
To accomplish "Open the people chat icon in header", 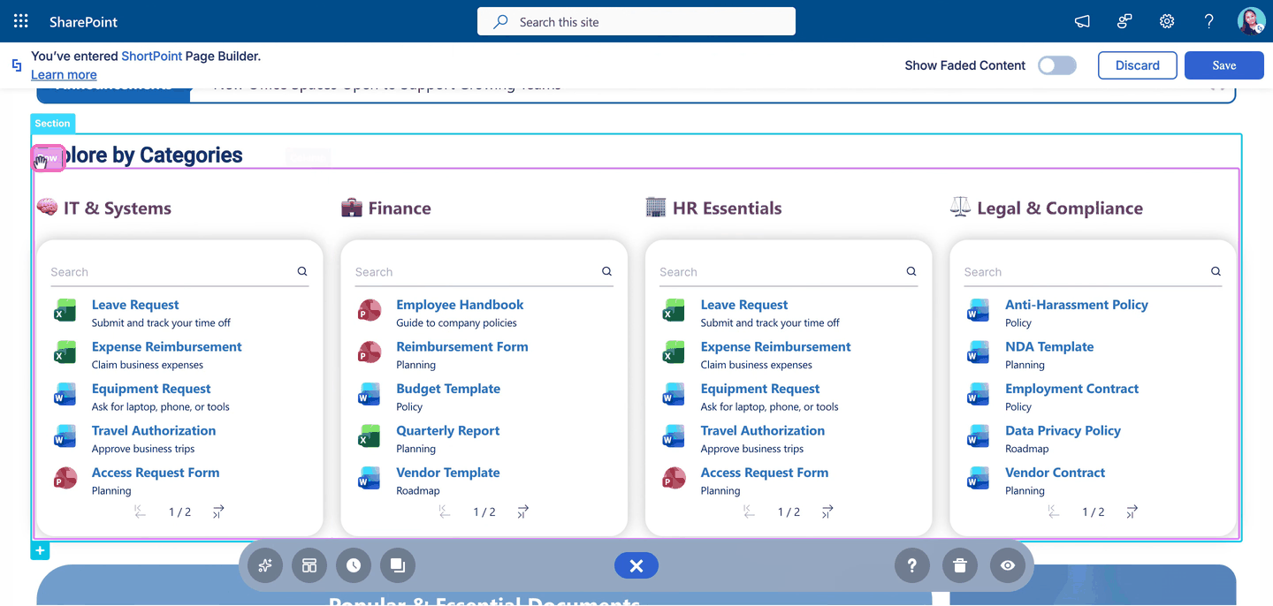I will click(x=1124, y=21).
